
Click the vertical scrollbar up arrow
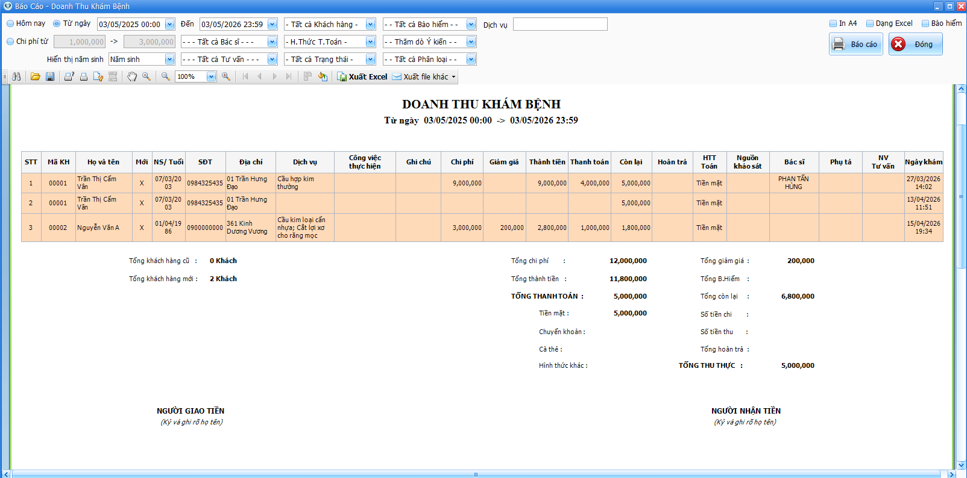pos(962,88)
